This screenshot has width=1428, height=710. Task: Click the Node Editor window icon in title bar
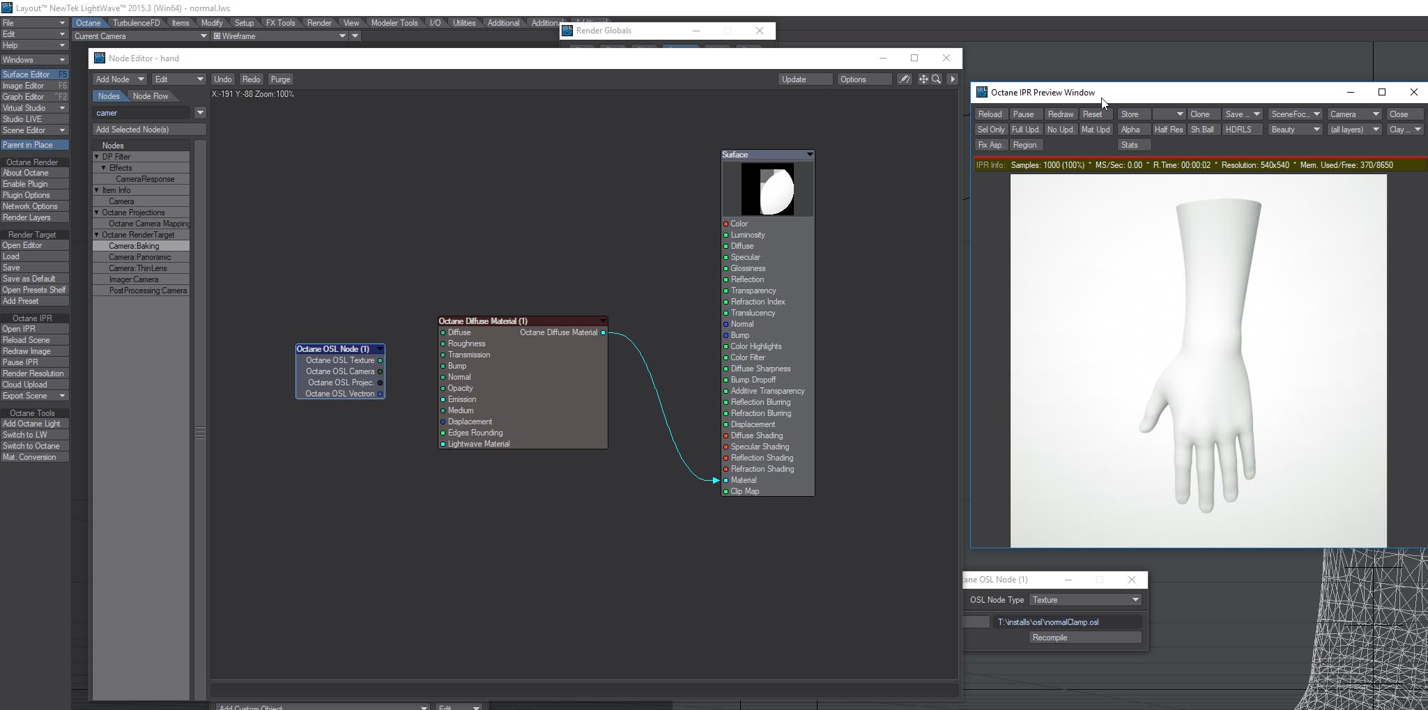[99, 59]
